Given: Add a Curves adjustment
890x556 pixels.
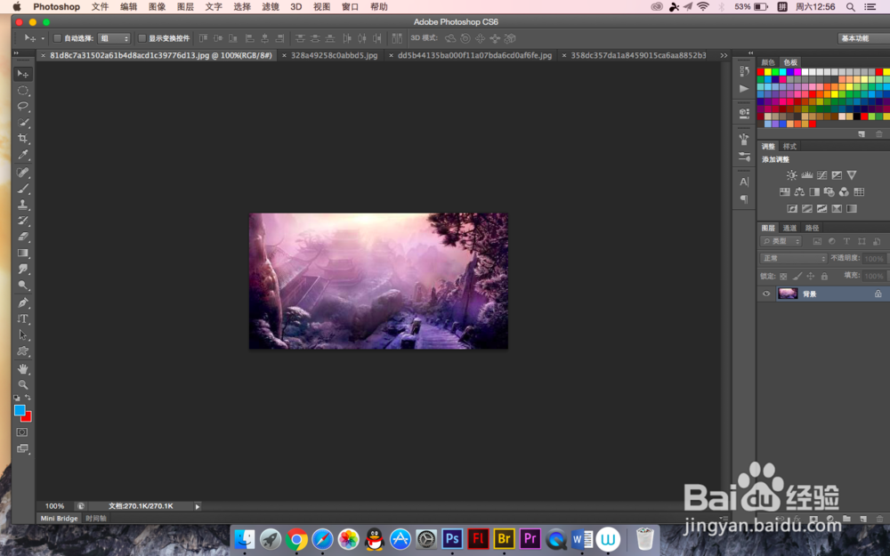Looking at the screenshot, I should (821, 175).
